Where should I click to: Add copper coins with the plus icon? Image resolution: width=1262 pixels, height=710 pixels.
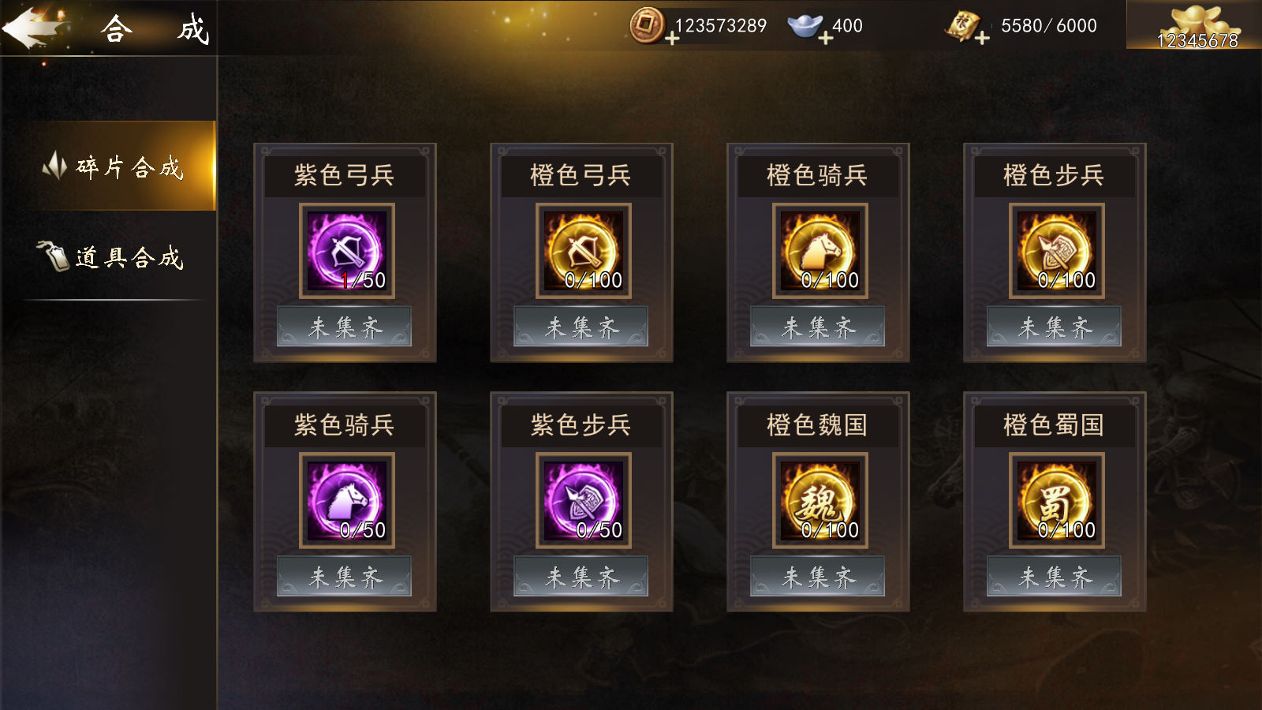pyautogui.click(x=672, y=38)
